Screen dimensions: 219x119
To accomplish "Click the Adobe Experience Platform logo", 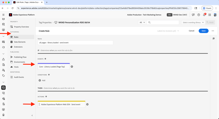I will point(11,15).
